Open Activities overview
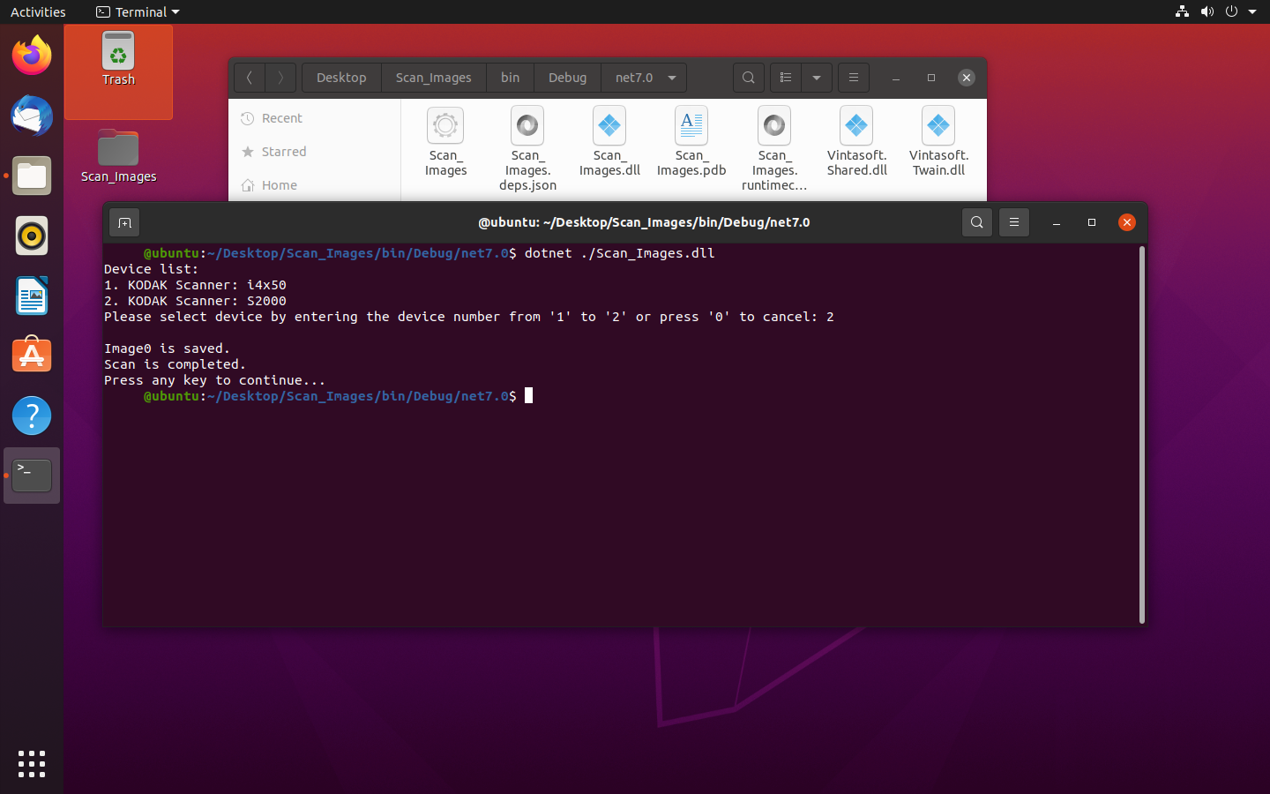 (x=38, y=11)
